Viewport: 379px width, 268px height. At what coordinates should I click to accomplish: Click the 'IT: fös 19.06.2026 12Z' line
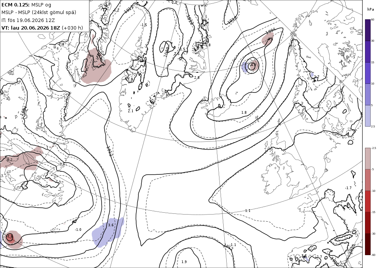click(x=28, y=20)
